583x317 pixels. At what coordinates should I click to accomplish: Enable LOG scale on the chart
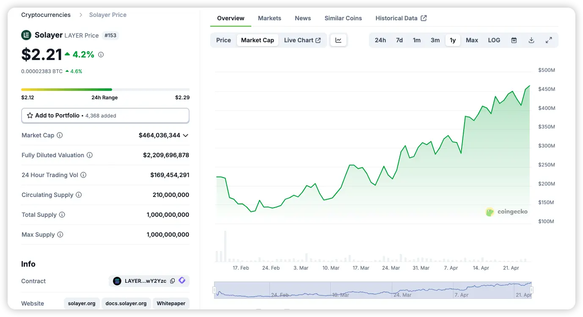click(494, 40)
